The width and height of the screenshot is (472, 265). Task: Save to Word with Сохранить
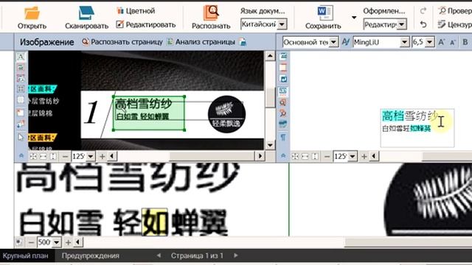click(323, 18)
